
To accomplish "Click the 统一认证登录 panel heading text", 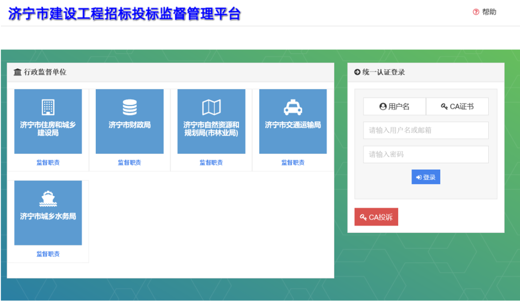I will (x=384, y=72).
